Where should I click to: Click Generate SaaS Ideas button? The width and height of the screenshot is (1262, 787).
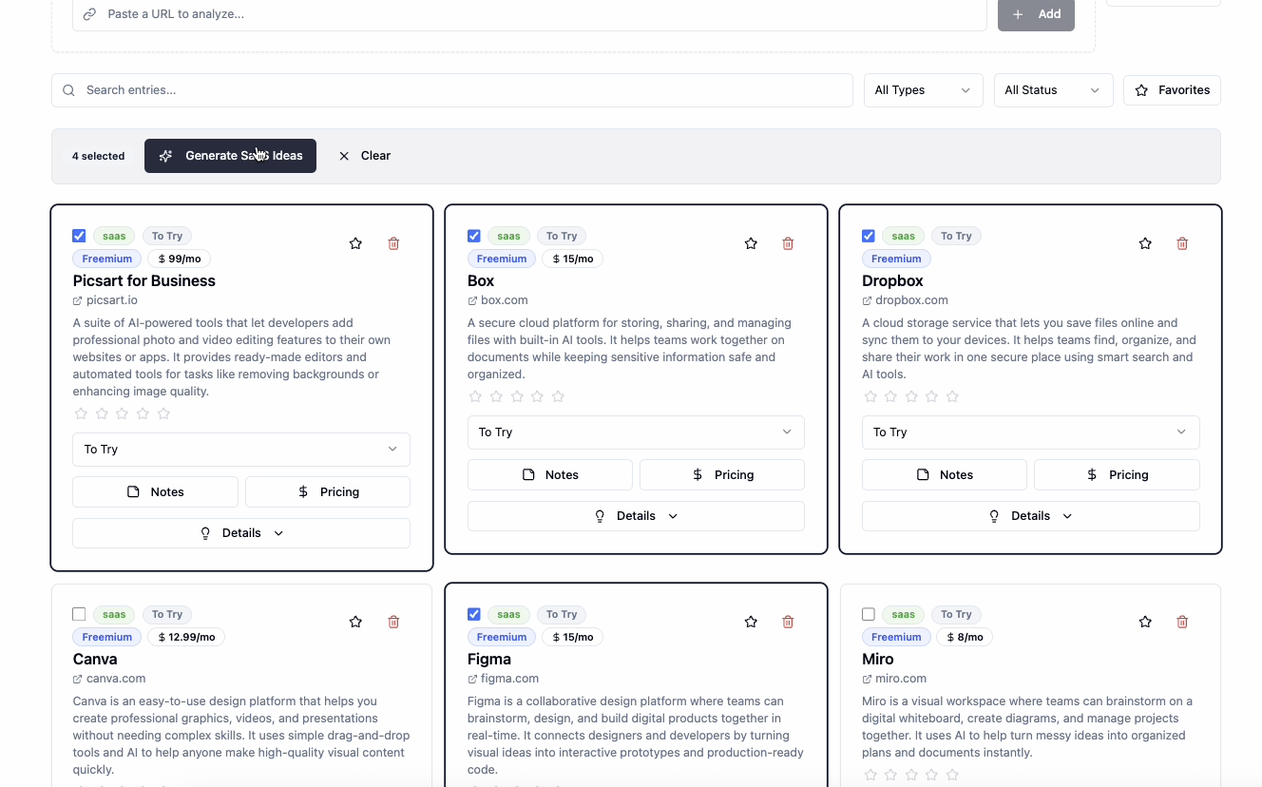[x=230, y=156]
